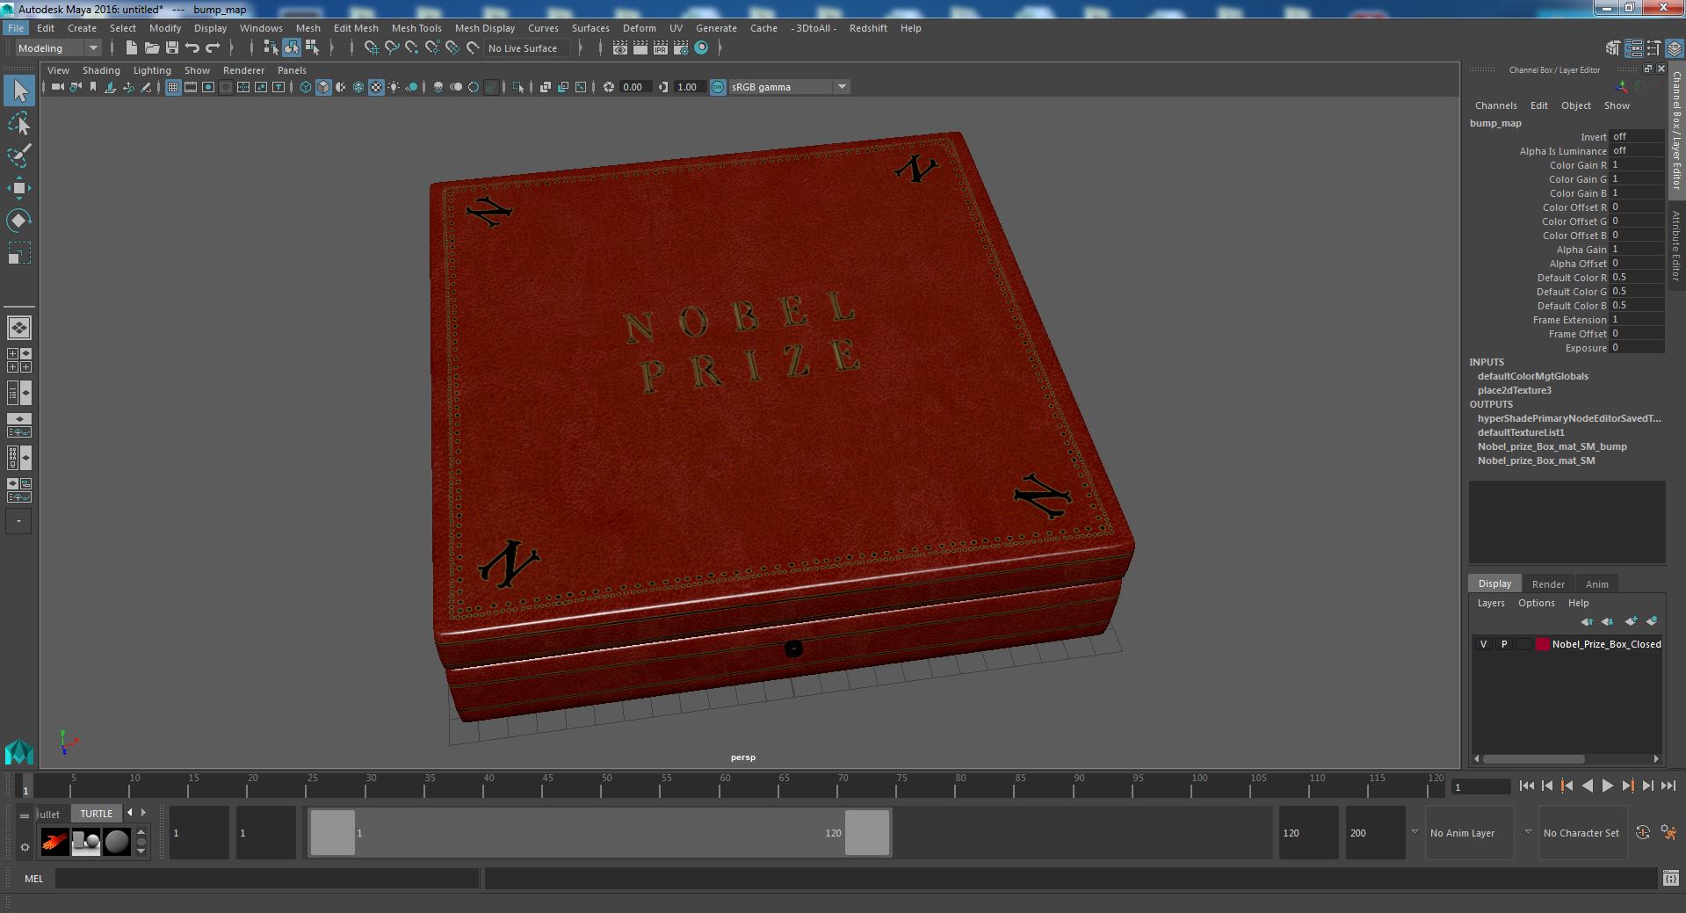Toggle textured display checker icon
This screenshot has height=913, width=1686.
pyautogui.click(x=376, y=87)
